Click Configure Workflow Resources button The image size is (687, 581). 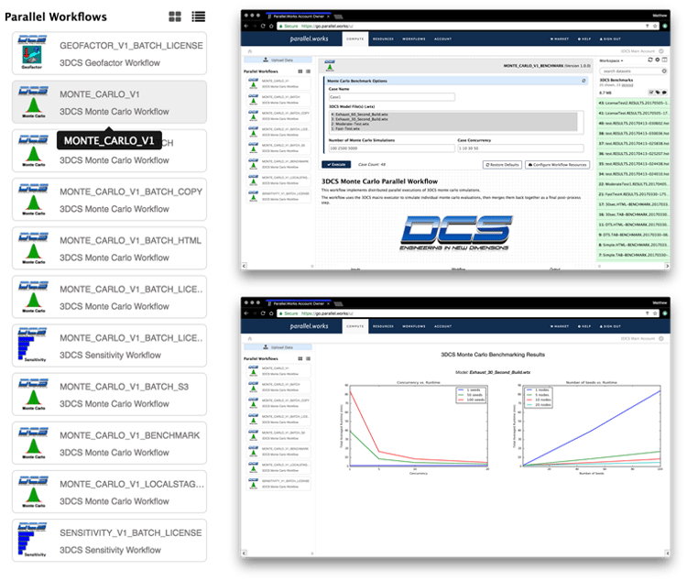[557, 164]
